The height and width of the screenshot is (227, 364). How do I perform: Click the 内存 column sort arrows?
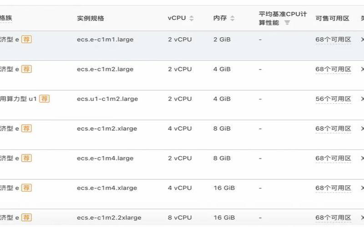(233, 19)
